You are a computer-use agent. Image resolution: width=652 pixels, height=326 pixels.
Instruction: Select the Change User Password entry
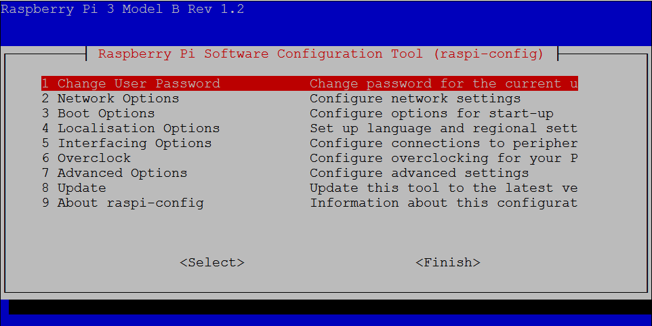[131, 83]
